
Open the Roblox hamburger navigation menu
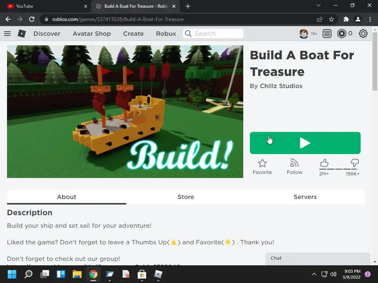click(x=7, y=34)
